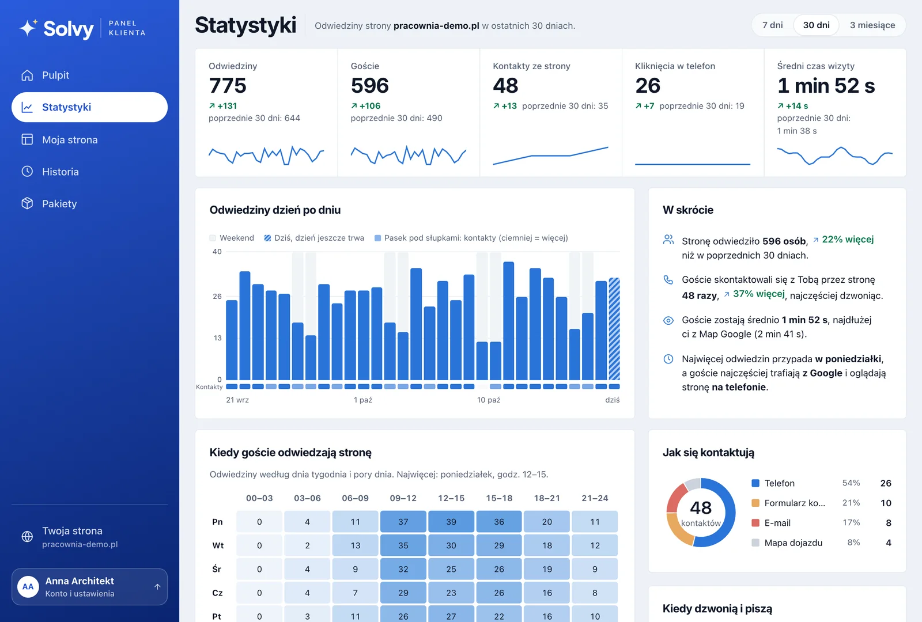The image size is (922, 622).
Task: Click the '37% więcej' green text
Action: click(x=759, y=294)
